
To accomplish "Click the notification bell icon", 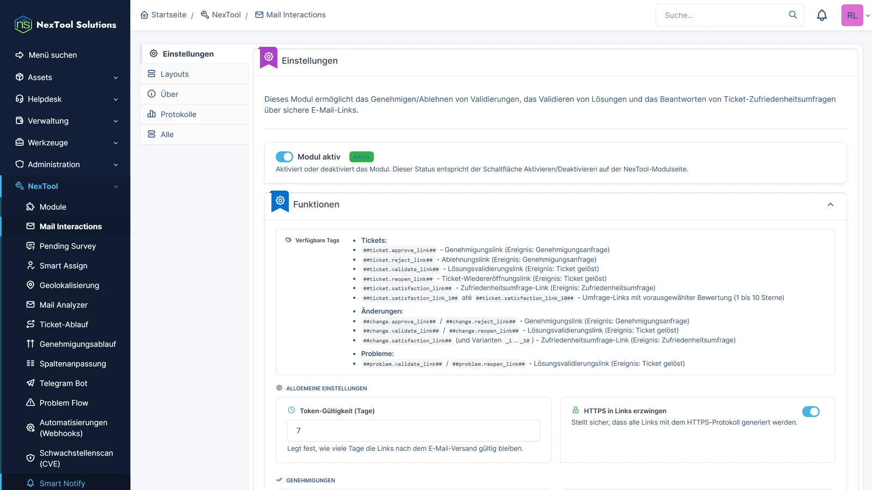I will tap(822, 15).
